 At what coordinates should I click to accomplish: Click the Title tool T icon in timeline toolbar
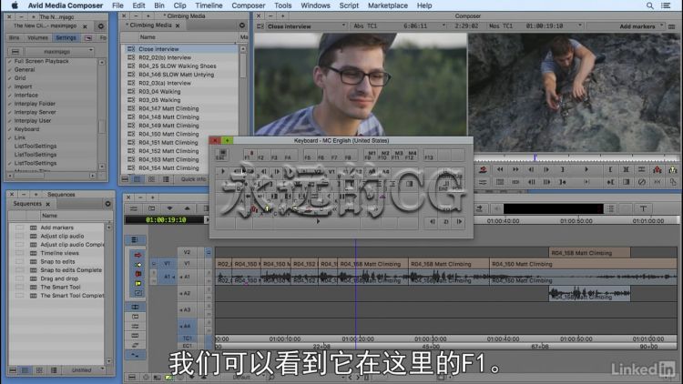tap(643, 209)
